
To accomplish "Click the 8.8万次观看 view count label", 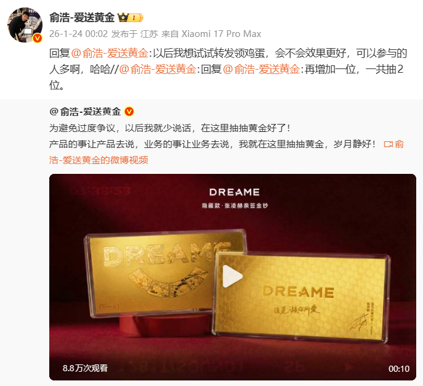I will pos(85,368).
